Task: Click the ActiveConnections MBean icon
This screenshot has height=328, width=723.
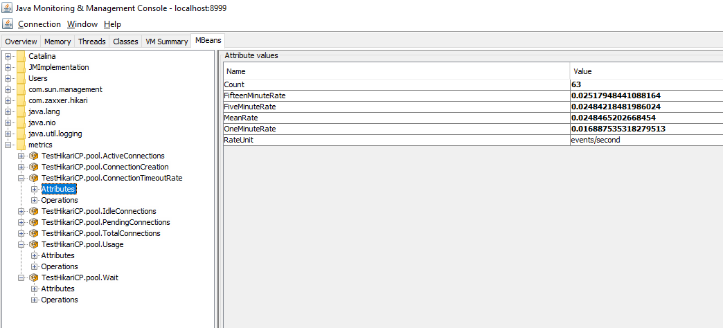Action: [x=33, y=156]
